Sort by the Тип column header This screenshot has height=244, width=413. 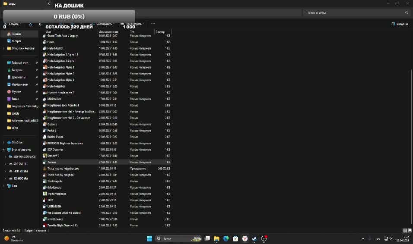coord(132,32)
